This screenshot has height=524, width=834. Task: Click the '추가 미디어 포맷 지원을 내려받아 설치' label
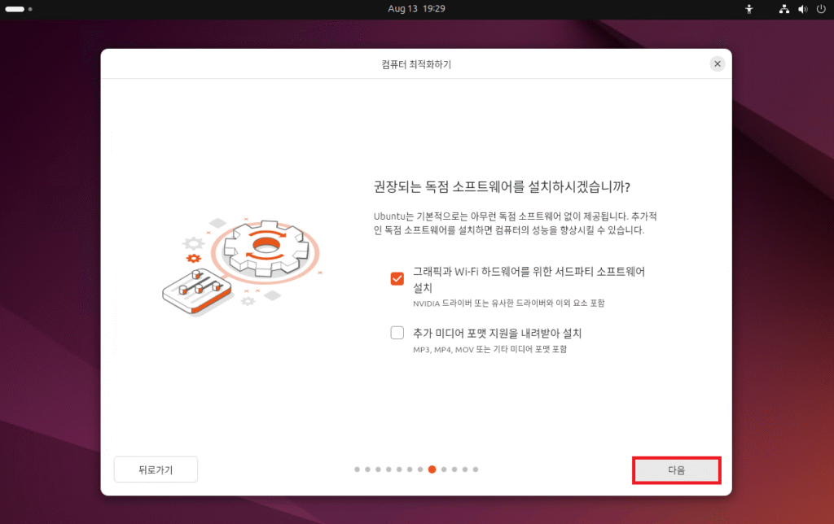(498, 334)
